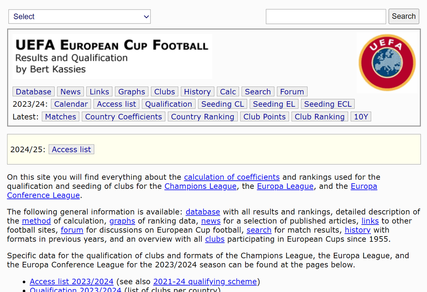The width and height of the screenshot is (427, 292).
Task: Click inside the search input field
Action: [326, 16]
